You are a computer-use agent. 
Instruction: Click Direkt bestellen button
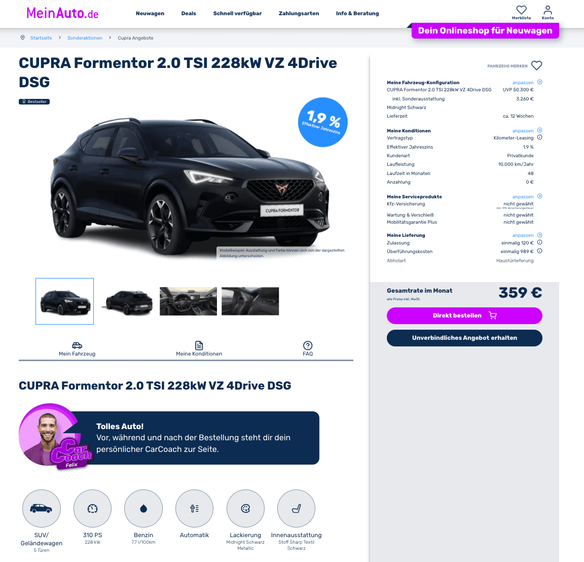point(464,315)
